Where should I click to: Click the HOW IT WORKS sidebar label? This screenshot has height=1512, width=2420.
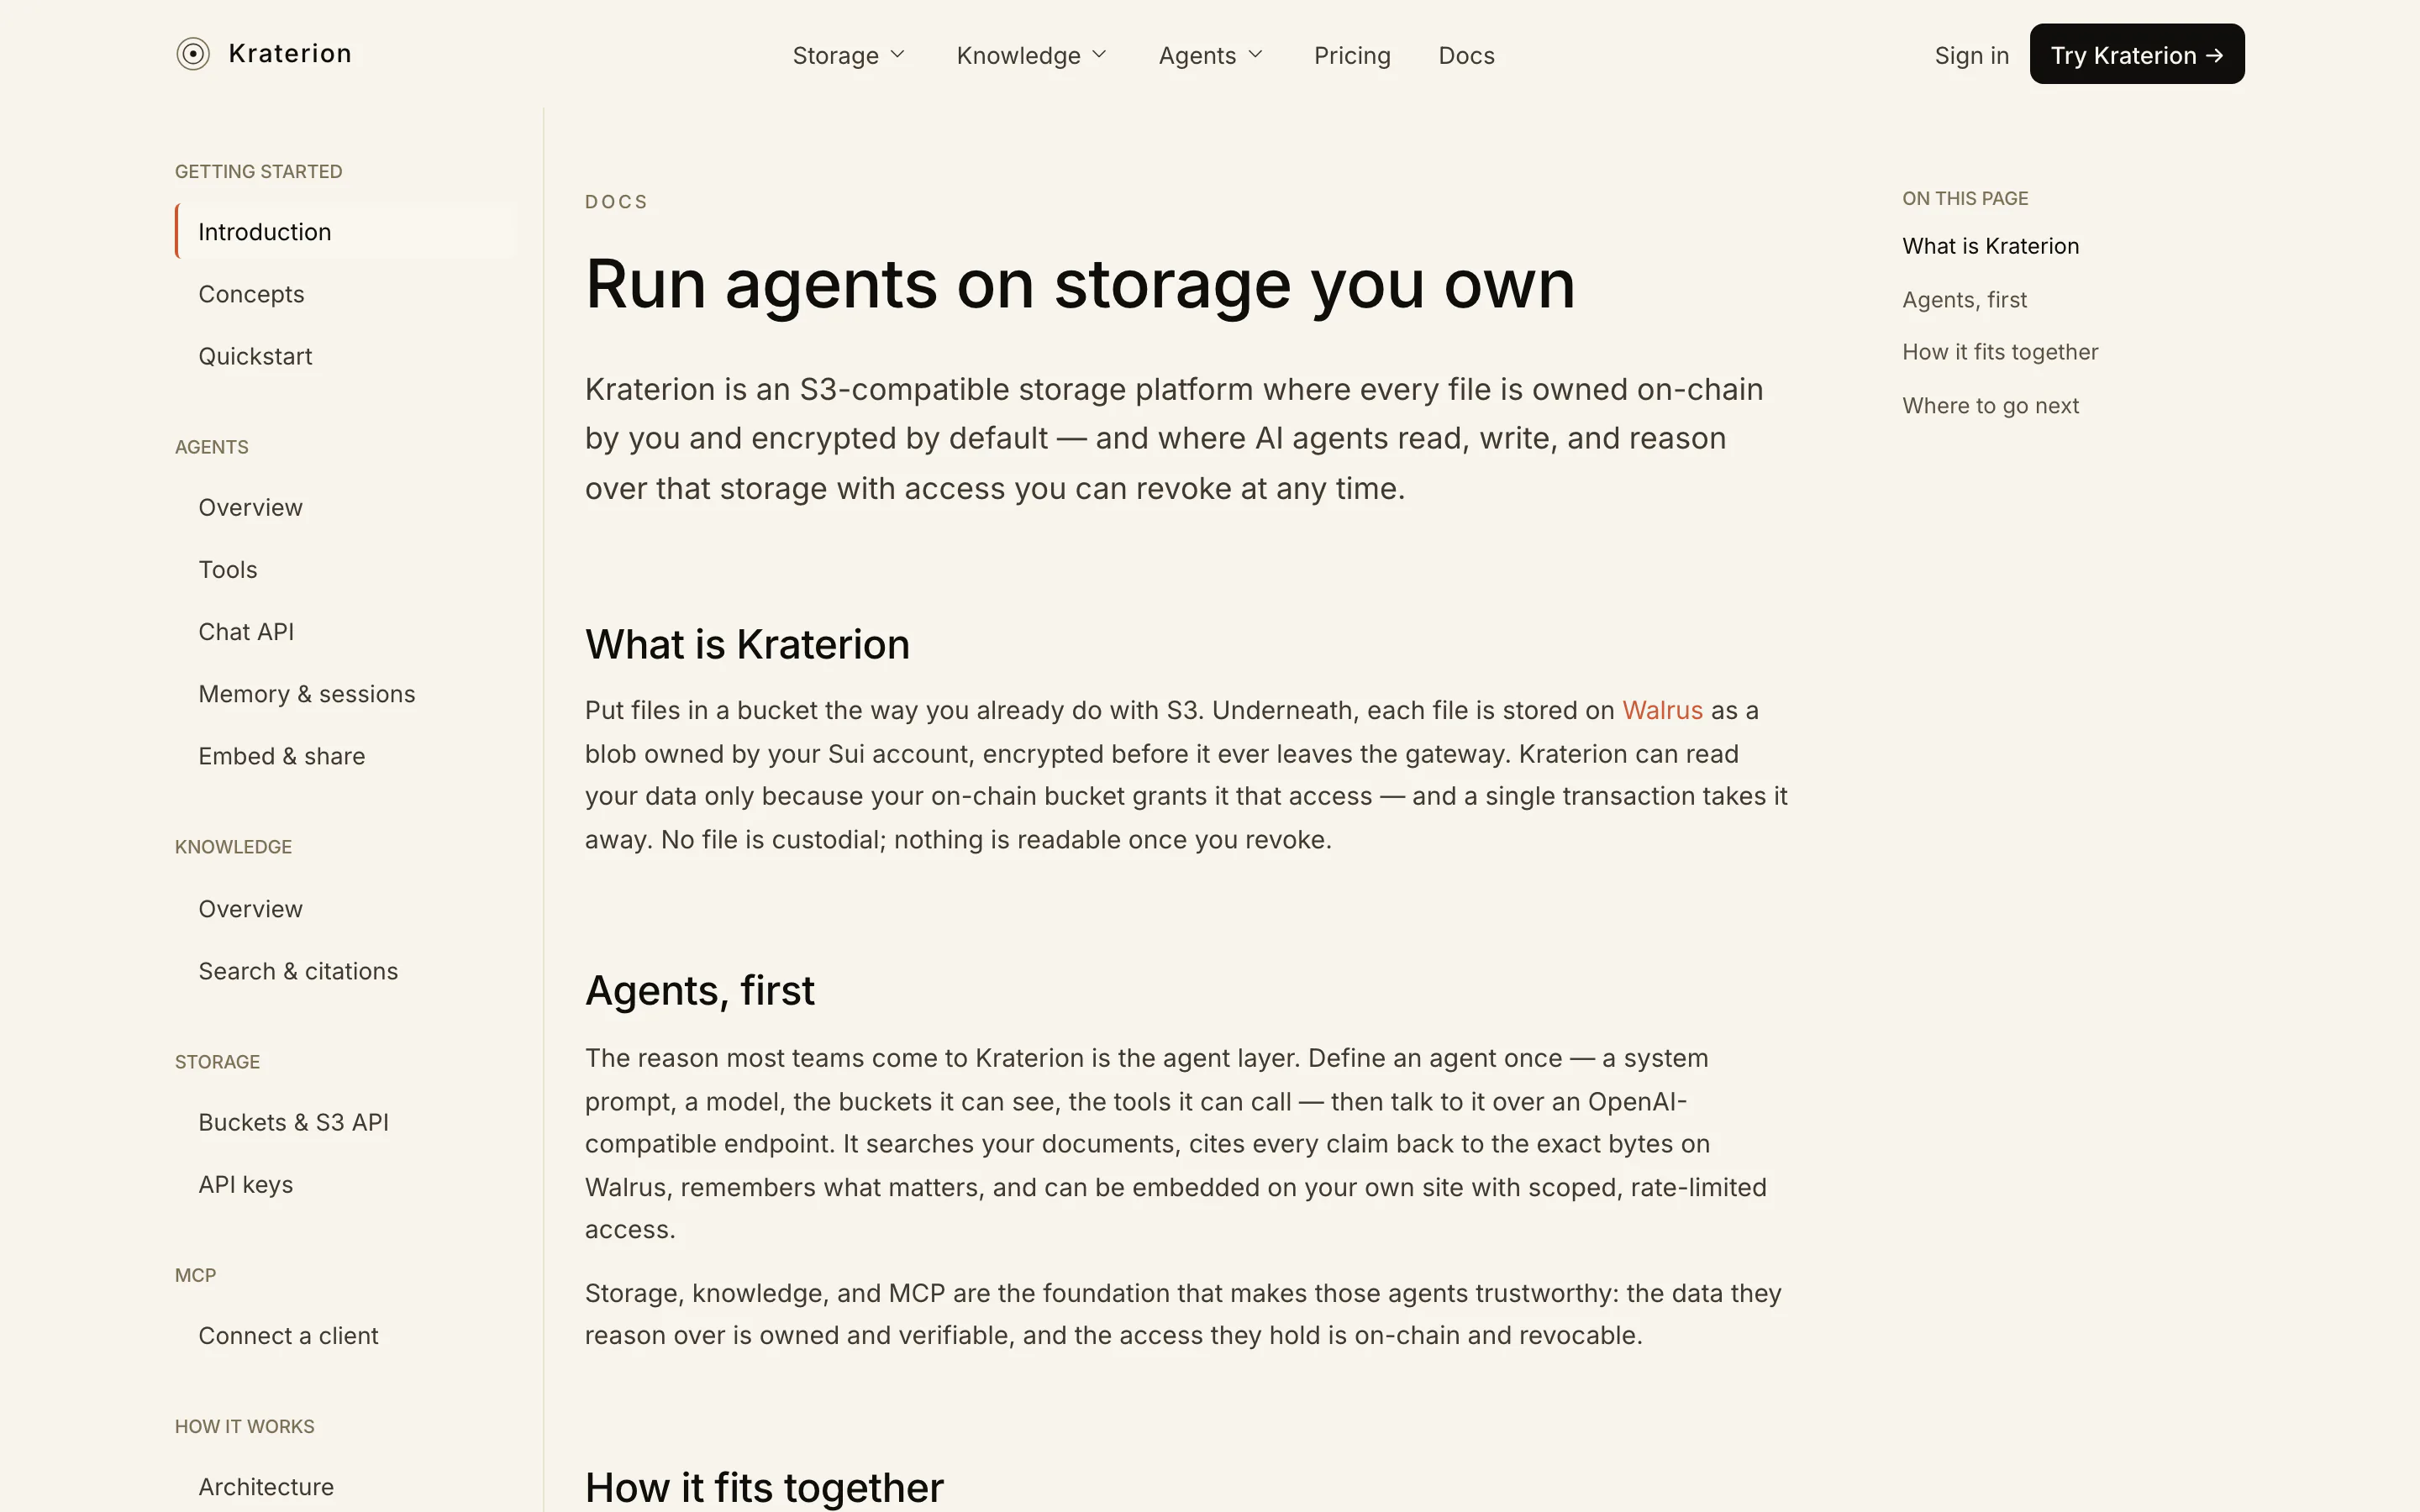[x=244, y=1427]
